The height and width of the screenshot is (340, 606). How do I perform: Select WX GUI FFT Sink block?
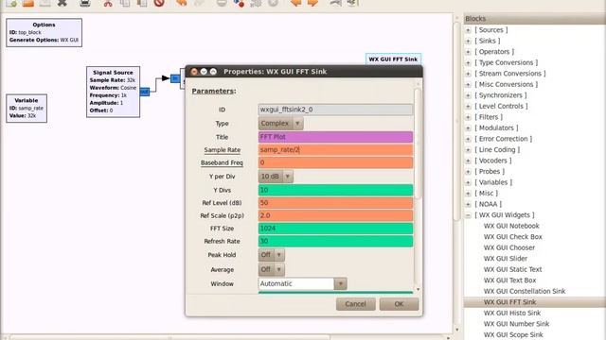click(510, 302)
